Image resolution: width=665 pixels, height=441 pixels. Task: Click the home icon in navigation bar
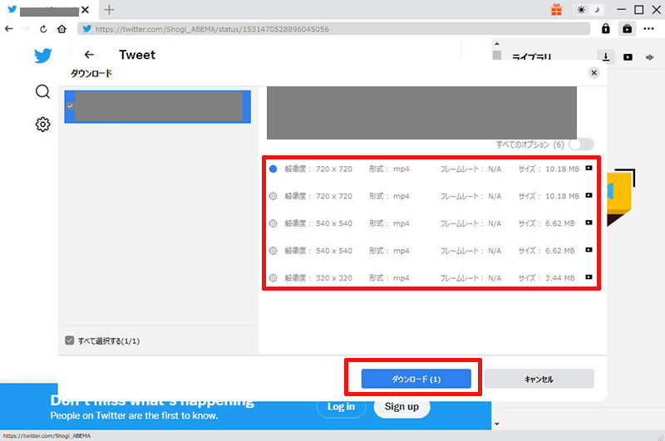tap(62, 28)
